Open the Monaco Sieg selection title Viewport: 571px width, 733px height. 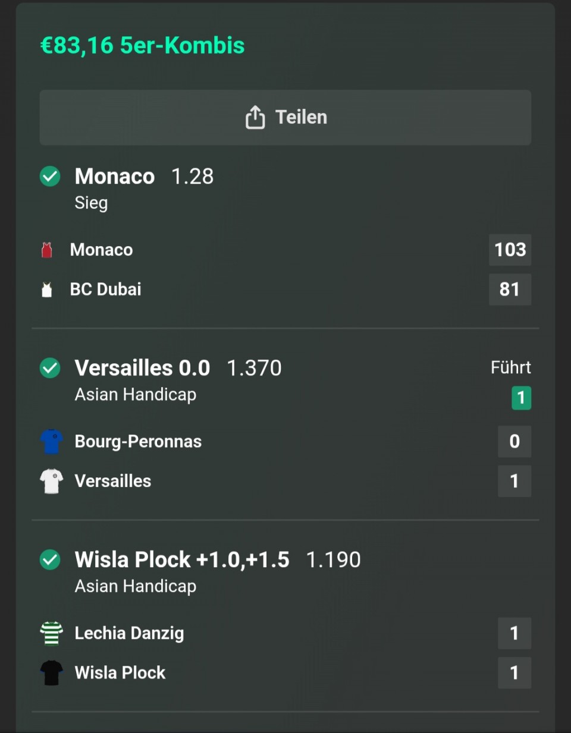coord(115,177)
